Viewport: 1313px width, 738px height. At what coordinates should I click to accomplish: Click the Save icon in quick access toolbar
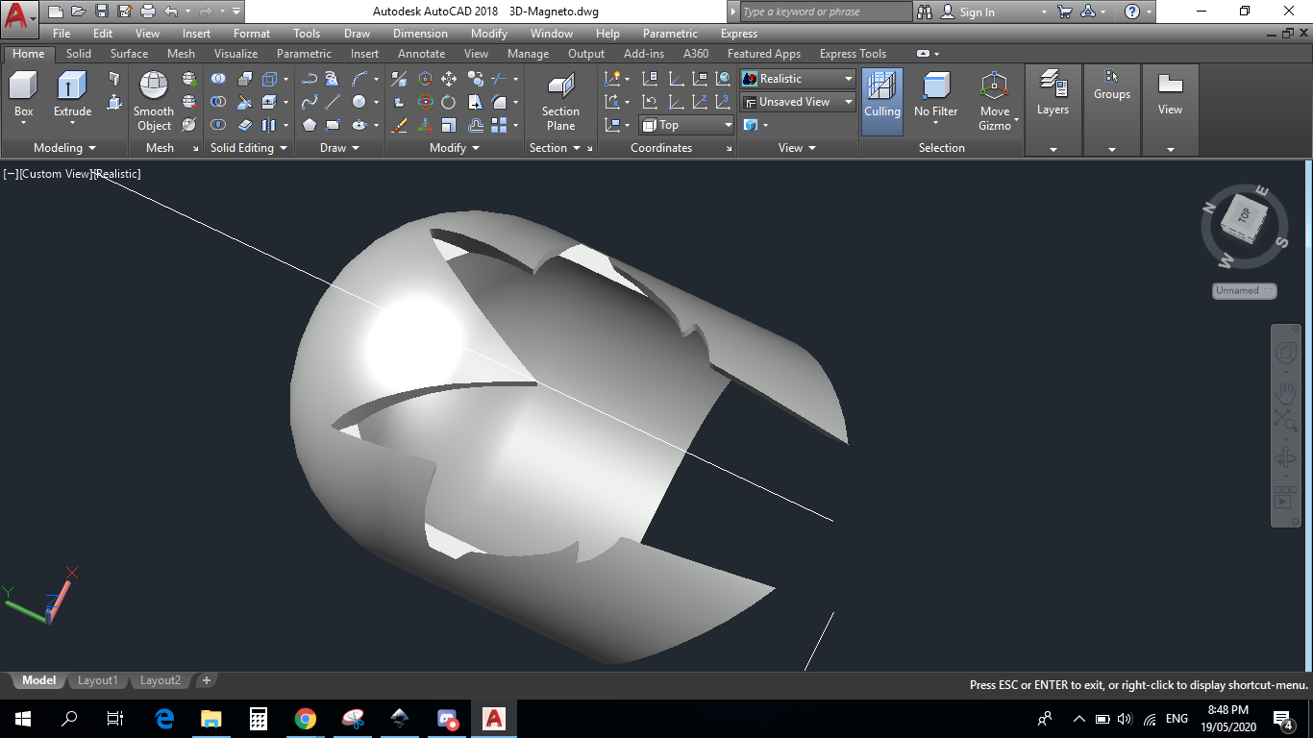point(101,12)
